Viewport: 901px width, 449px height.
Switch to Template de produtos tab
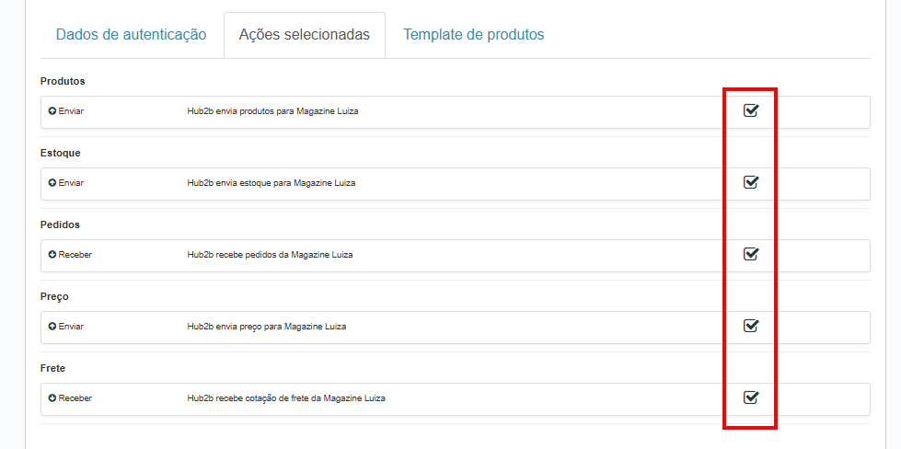tap(473, 35)
